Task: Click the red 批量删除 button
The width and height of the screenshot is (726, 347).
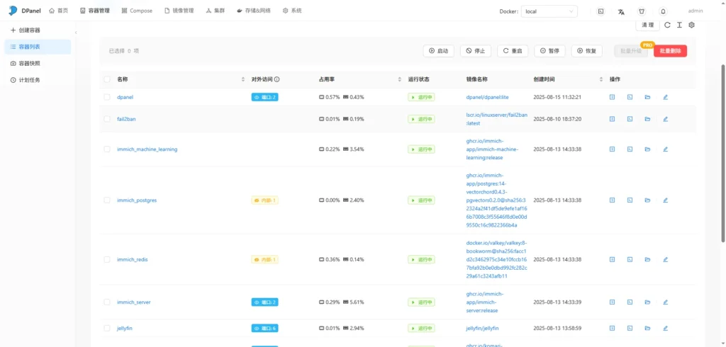Action: [671, 51]
